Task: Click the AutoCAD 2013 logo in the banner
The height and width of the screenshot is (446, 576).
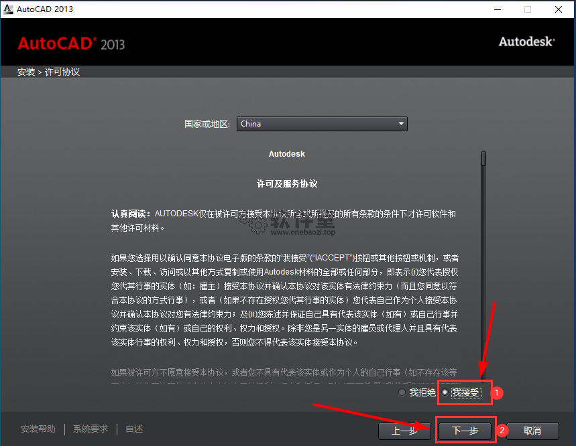Action: coord(71,44)
